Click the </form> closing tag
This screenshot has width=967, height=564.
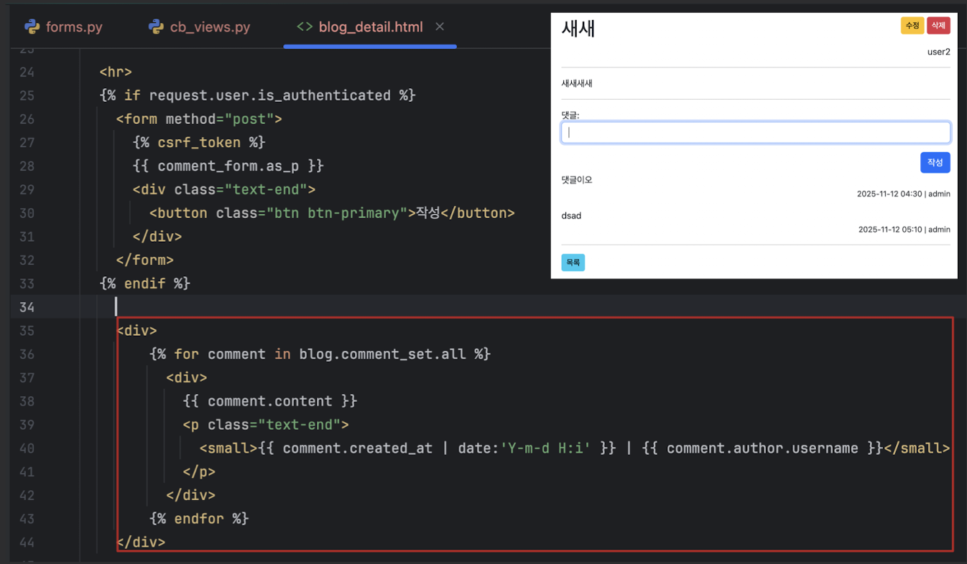(144, 260)
